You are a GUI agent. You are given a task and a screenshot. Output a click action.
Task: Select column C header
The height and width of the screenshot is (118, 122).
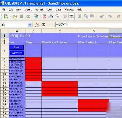60,31
